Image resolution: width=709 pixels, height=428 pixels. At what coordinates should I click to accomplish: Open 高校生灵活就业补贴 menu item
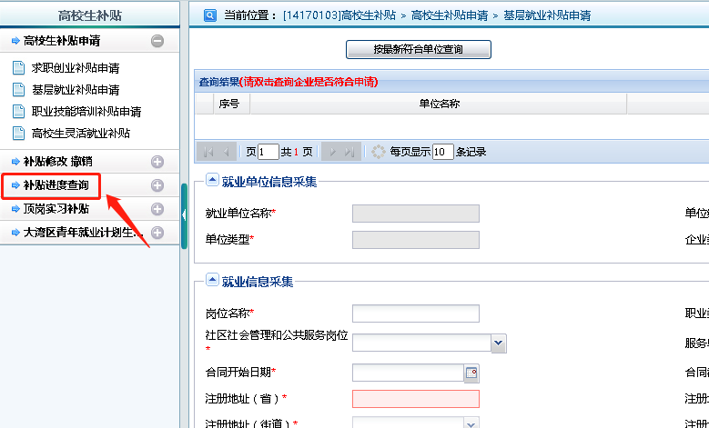tap(80, 133)
